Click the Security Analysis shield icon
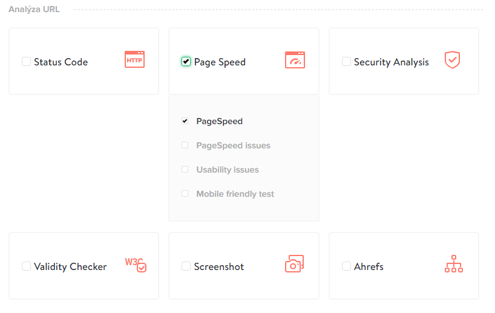Screen dimensions: 495x313 pyautogui.click(x=452, y=60)
